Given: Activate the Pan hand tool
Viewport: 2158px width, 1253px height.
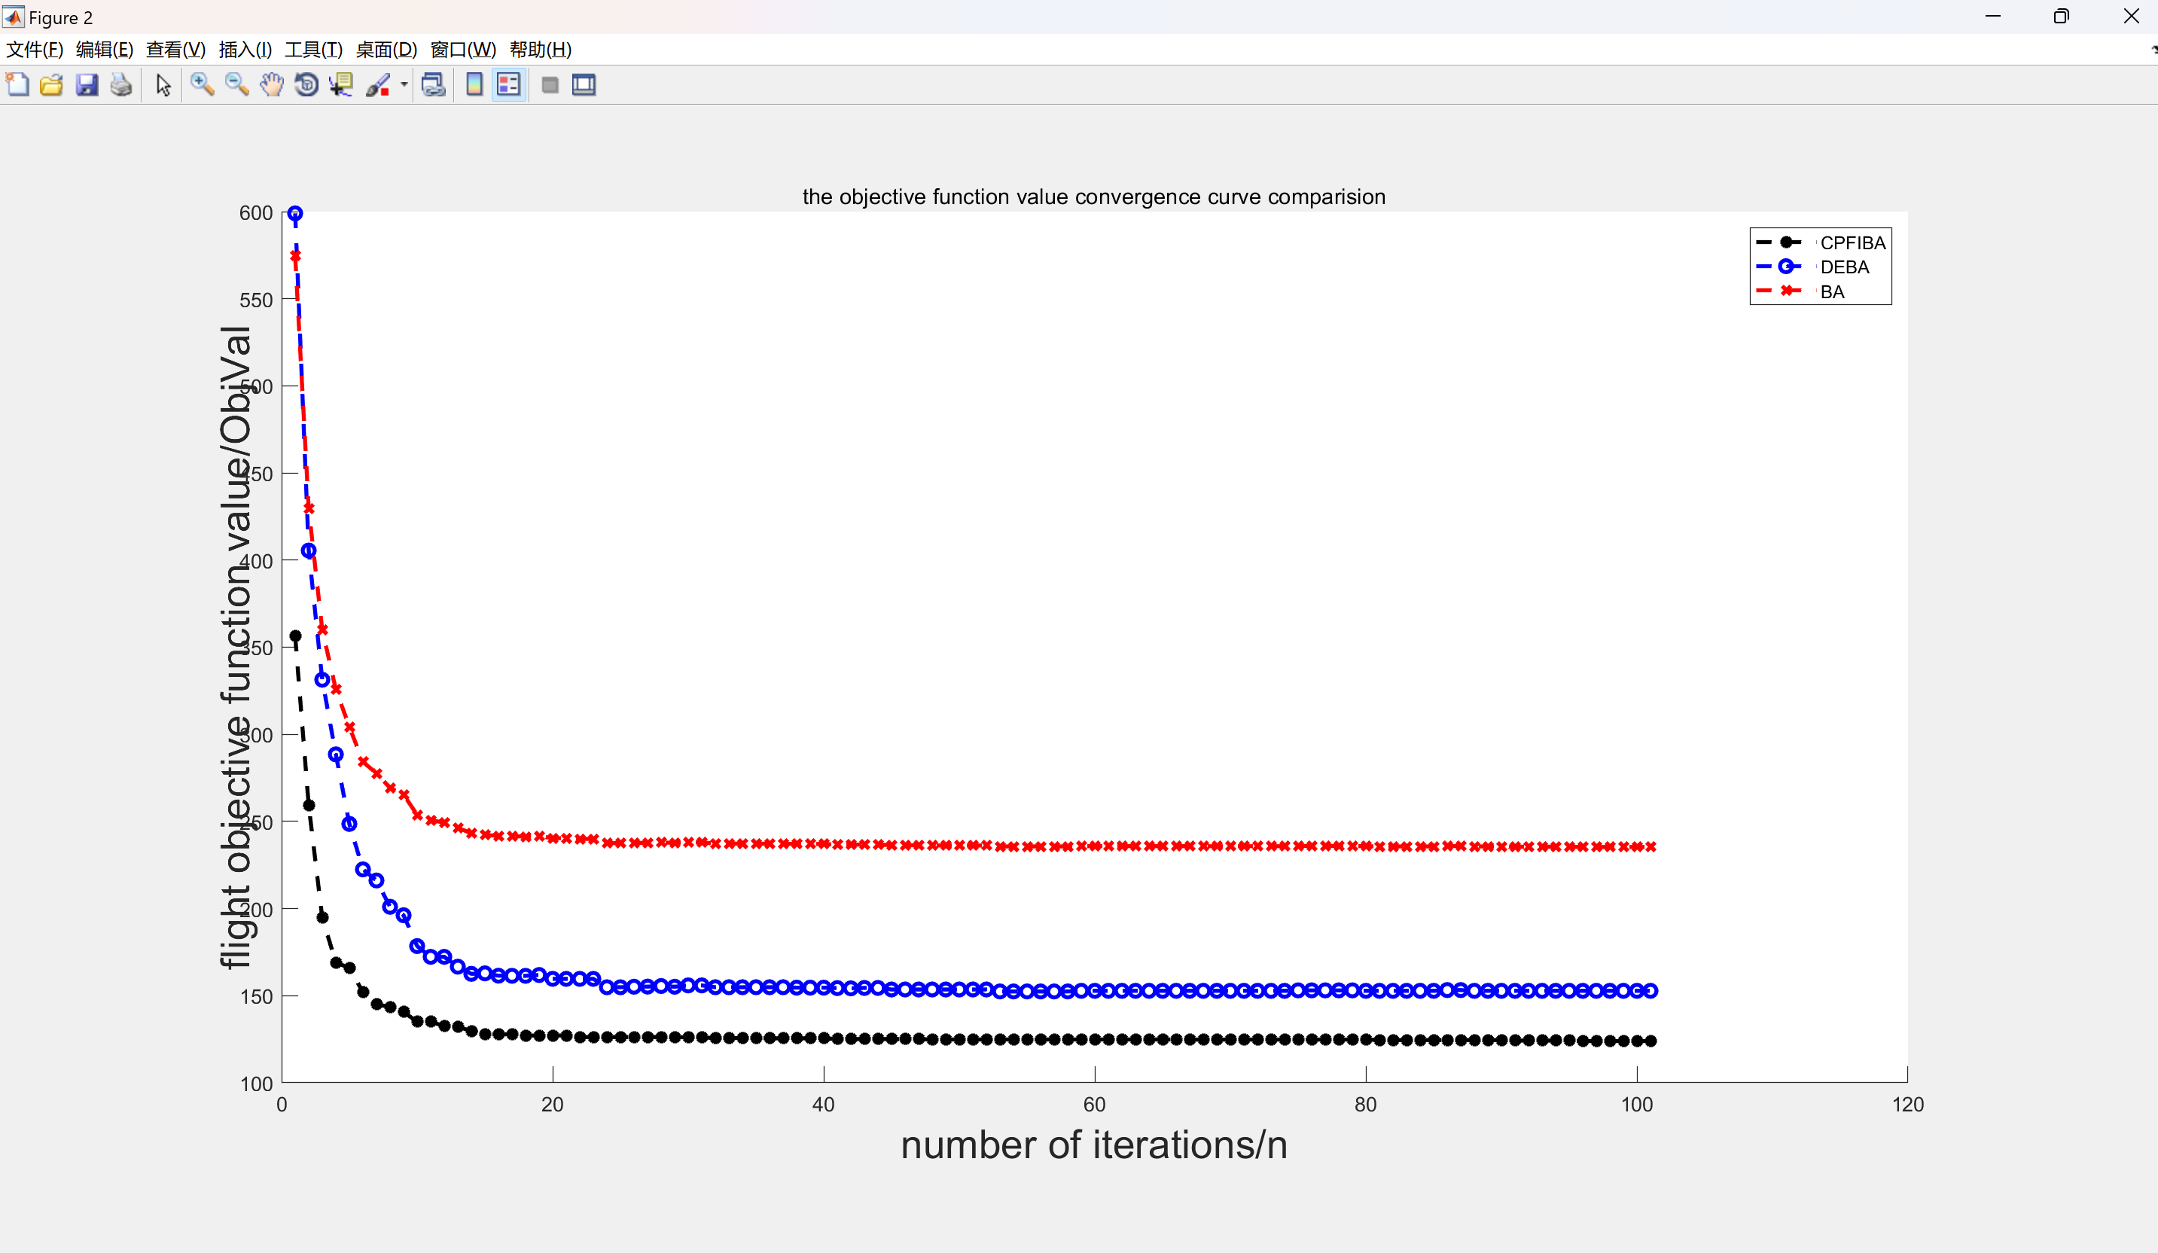Looking at the screenshot, I should 272,85.
